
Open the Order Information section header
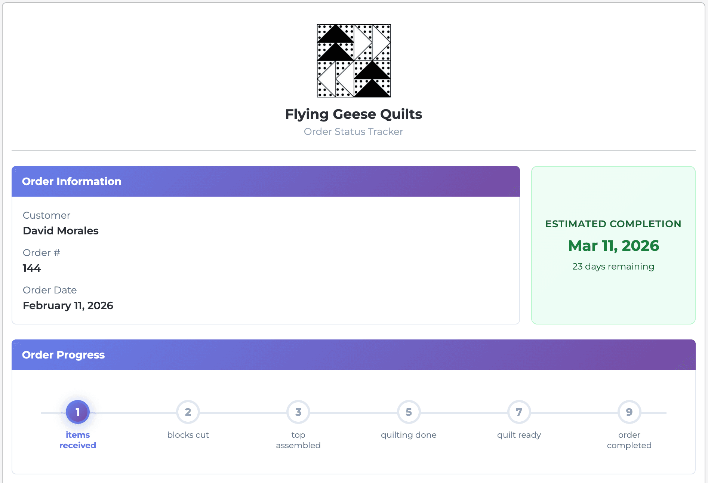(x=72, y=181)
